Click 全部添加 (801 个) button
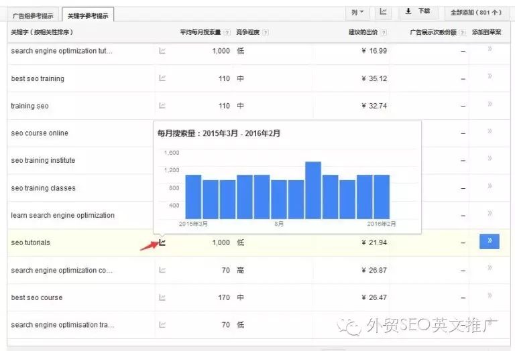 click(x=476, y=13)
